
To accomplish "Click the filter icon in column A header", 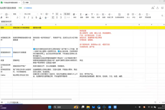I will [x=11, y=25].
